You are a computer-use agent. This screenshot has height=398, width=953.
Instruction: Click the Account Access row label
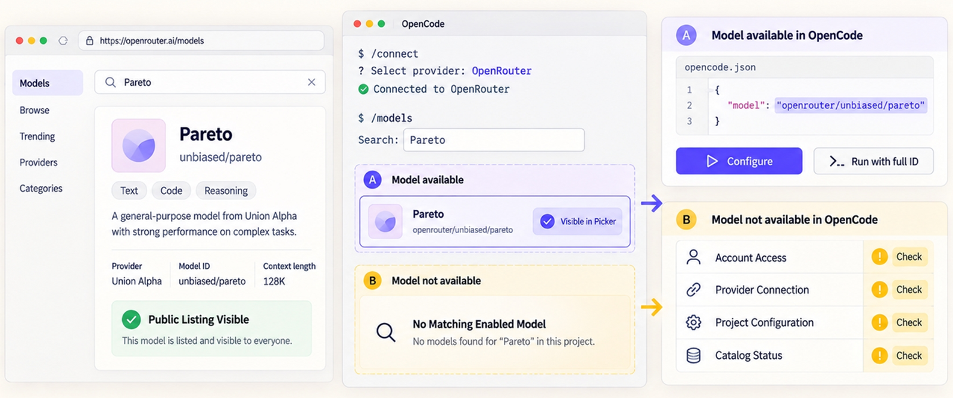point(750,258)
